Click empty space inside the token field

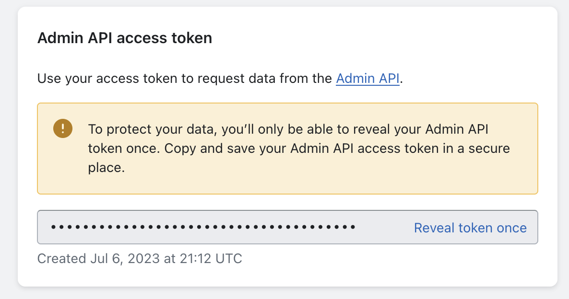tap(384, 228)
